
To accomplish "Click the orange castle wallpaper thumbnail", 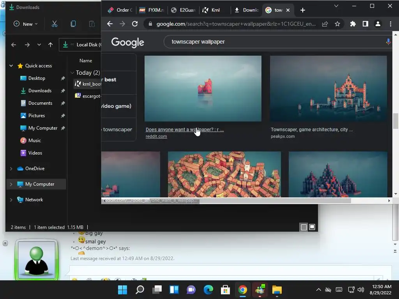I will [328, 88].
